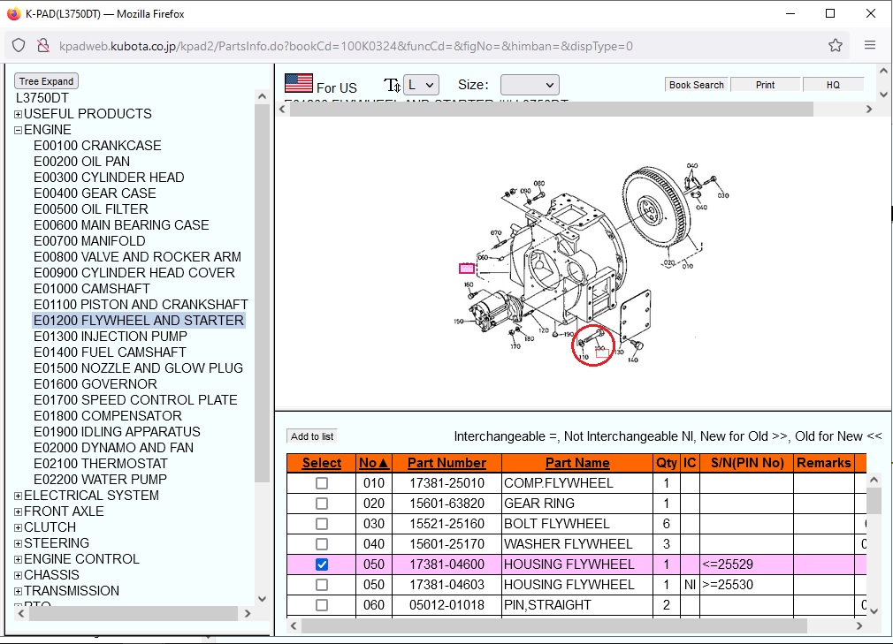Bookmark this page with the star icon
The width and height of the screenshot is (893, 644).
click(835, 46)
